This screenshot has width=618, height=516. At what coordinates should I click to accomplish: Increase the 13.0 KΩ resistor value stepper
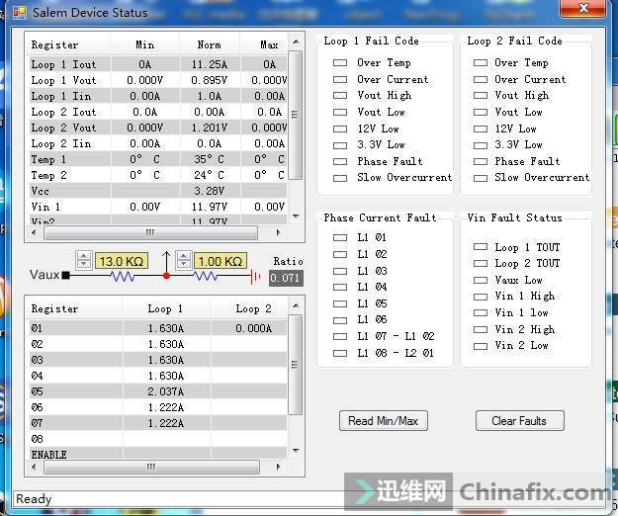84,256
